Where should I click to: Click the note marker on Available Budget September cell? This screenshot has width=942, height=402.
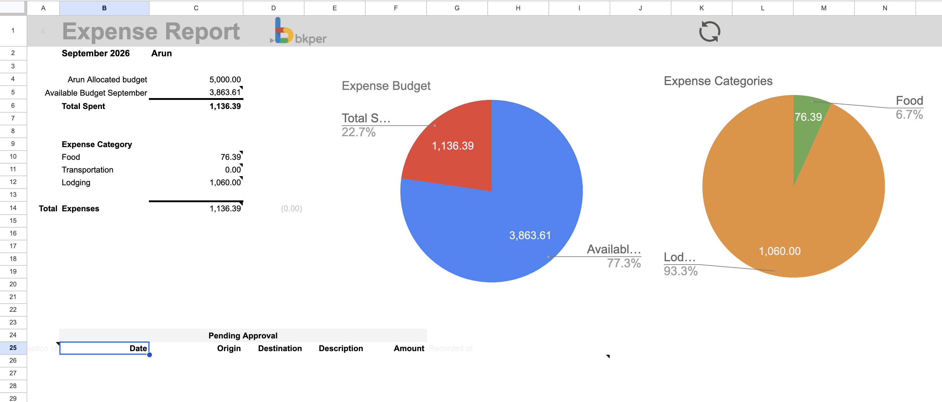pyautogui.click(x=242, y=88)
